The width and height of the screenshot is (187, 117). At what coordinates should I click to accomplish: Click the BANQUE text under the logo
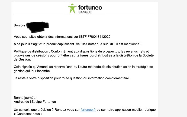85,12
